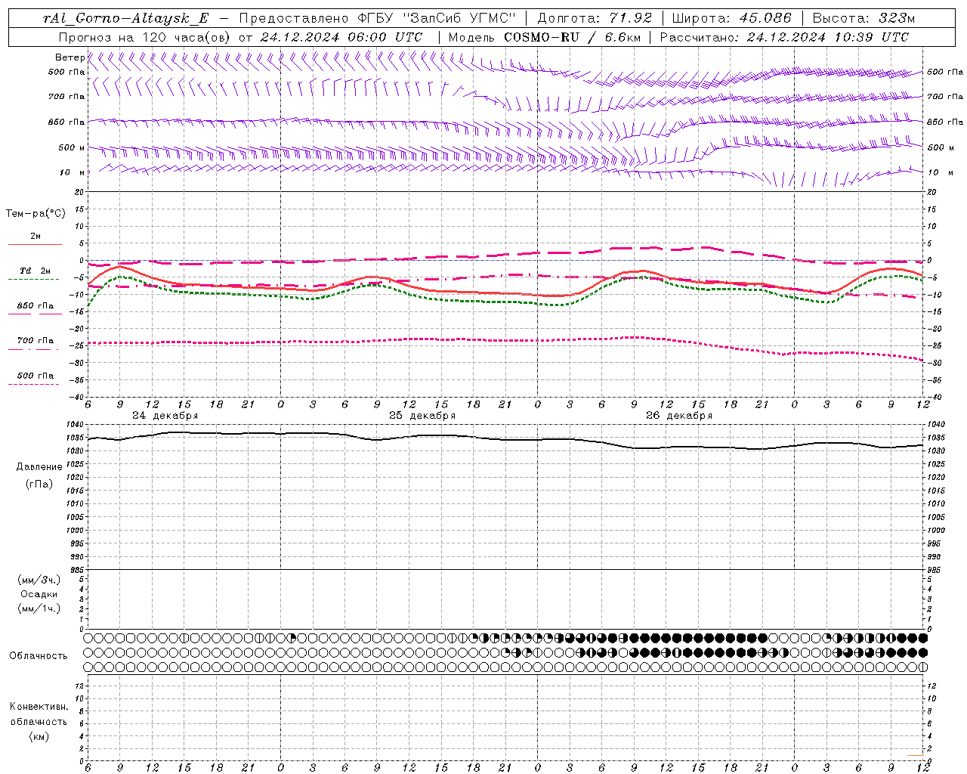Click the right-side 700 гПа wind row label
Viewport: 967px width, 774px height.
pyautogui.click(x=945, y=97)
